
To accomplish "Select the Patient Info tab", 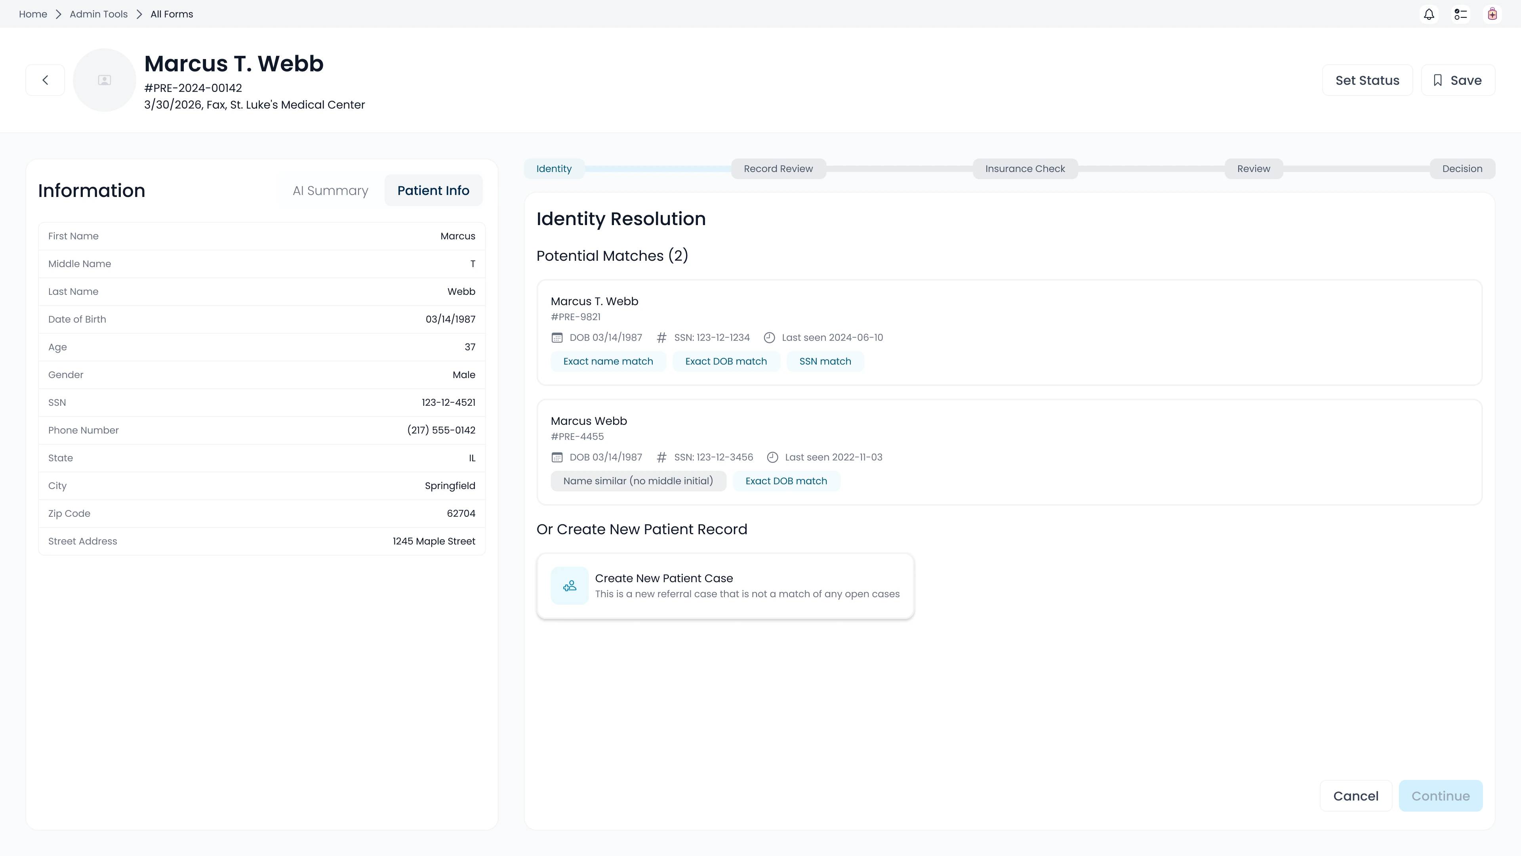I will [x=433, y=191].
